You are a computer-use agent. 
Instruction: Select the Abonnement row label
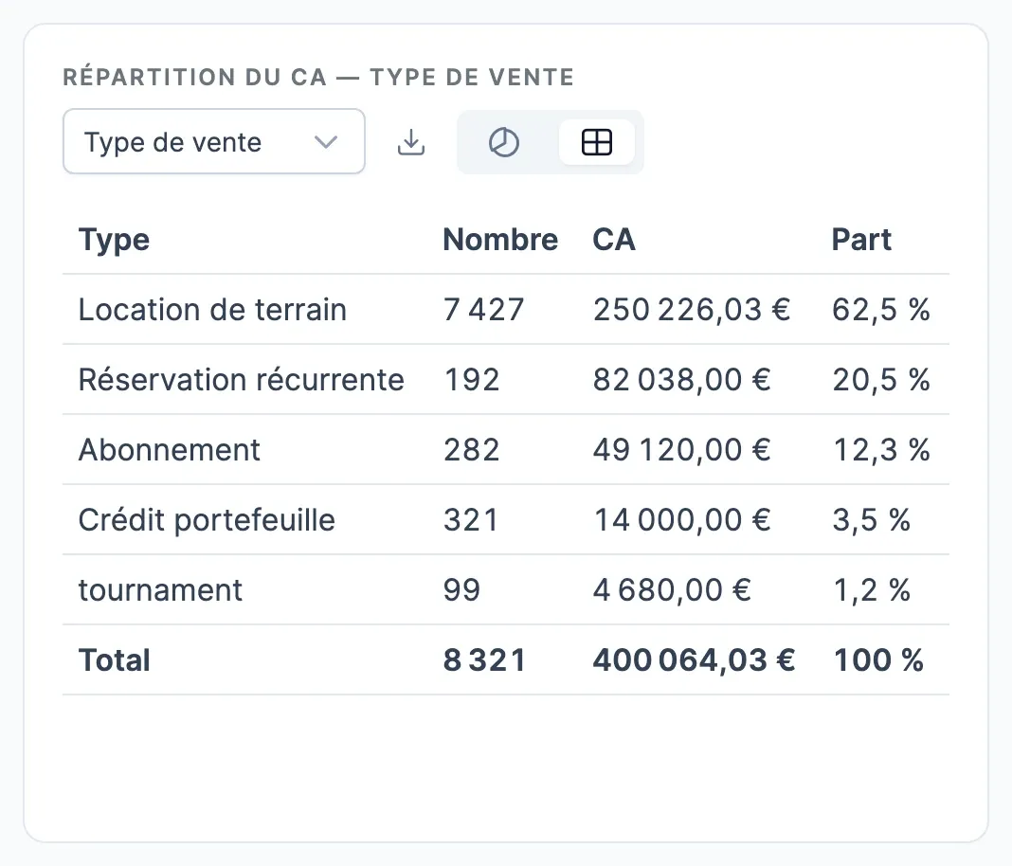tap(169, 450)
